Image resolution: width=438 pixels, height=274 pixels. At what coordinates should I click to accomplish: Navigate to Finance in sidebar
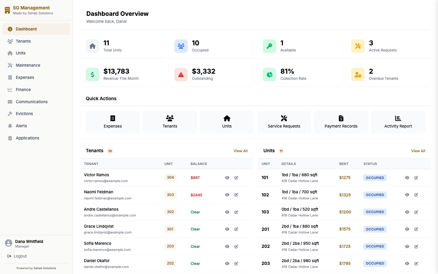[36, 90]
